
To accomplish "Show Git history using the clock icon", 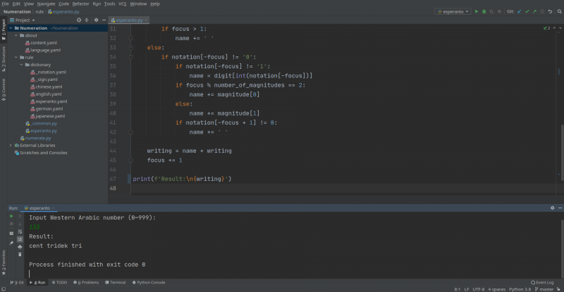I will click(542, 11).
